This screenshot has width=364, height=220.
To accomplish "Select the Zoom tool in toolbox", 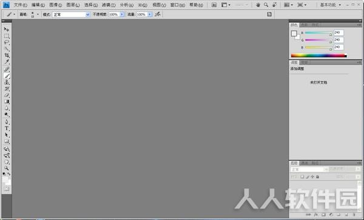I will click(x=7, y=168).
